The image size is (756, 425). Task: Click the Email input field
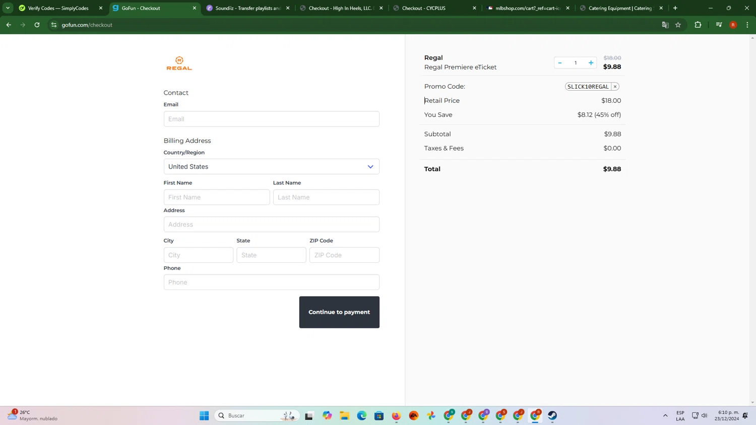[271, 119]
